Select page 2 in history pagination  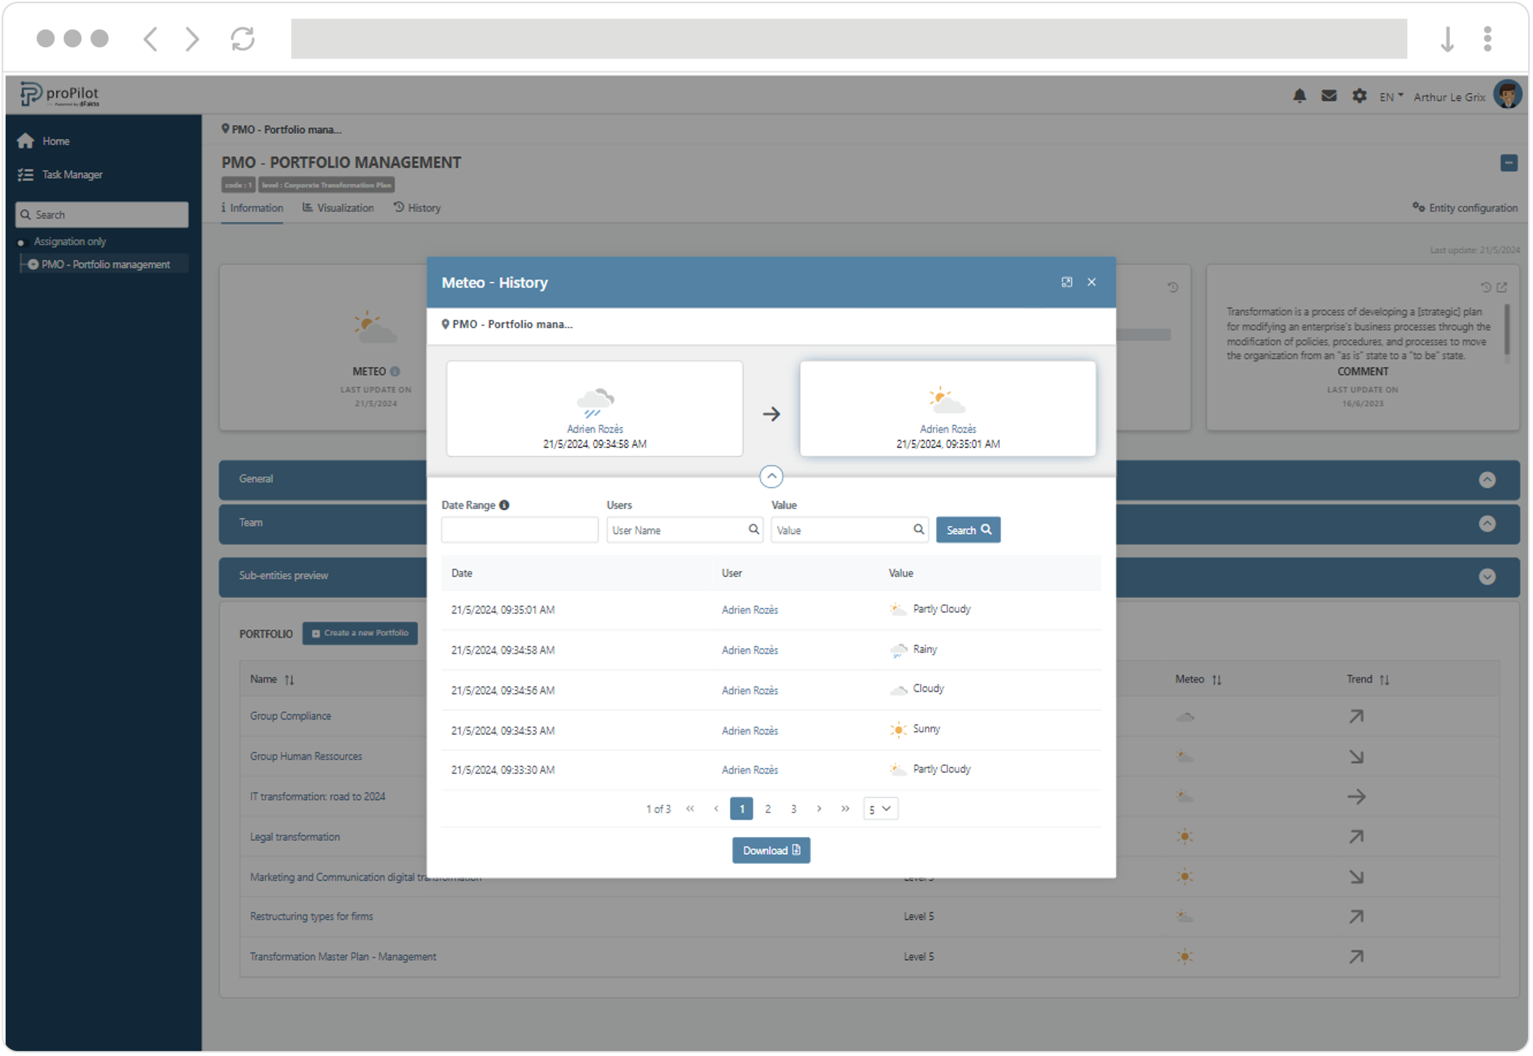[769, 808]
